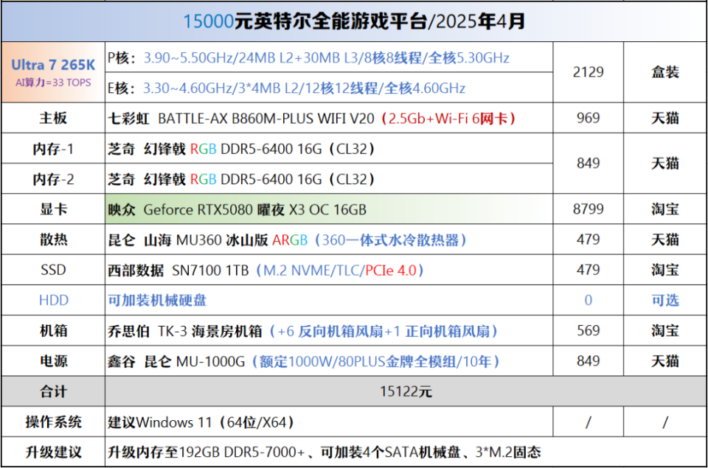The width and height of the screenshot is (708, 468).
Task: Click the price "479" in the SSD row
Action: [x=589, y=270]
